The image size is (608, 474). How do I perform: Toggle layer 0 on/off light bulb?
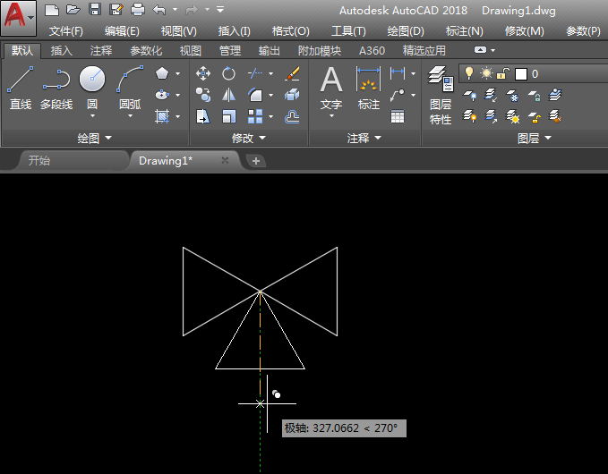pyautogui.click(x=469, y=73)
